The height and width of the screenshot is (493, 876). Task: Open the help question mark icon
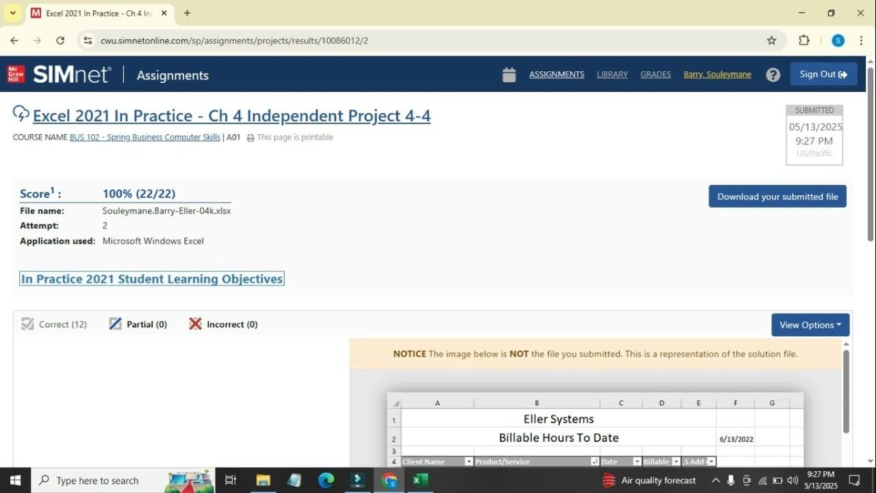[773, 75]
